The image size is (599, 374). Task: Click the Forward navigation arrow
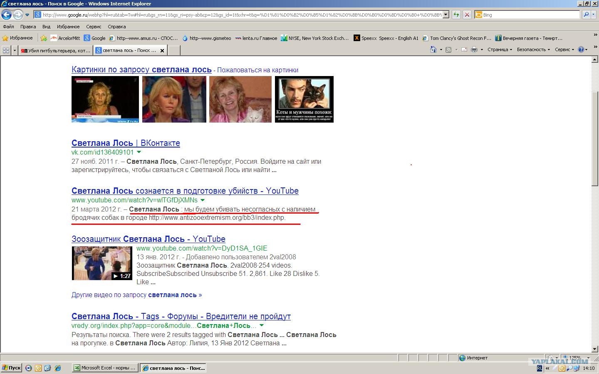click(17, 15)
